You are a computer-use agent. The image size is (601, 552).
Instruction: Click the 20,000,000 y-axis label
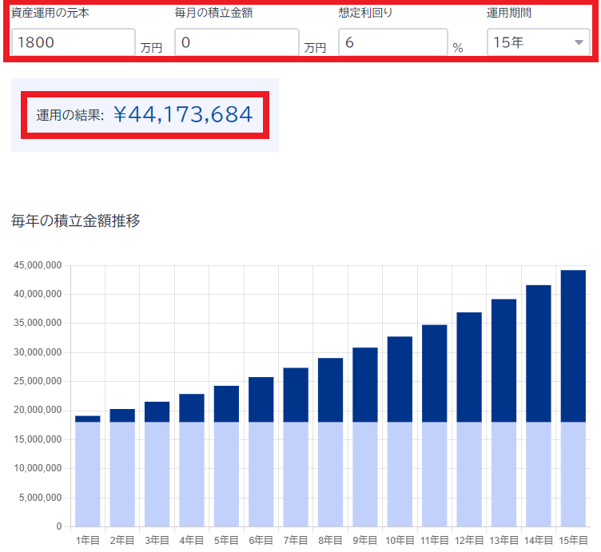[x=38, y=411]
